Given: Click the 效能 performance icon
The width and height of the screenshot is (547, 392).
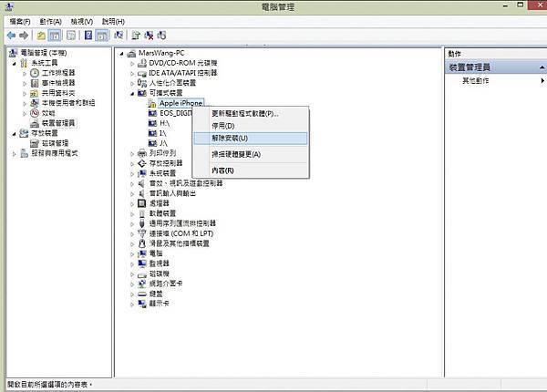Looking at the screenshot, I should coord(35,113).
